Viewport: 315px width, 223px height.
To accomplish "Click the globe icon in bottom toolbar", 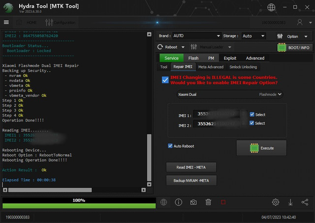I will point(163,202).
